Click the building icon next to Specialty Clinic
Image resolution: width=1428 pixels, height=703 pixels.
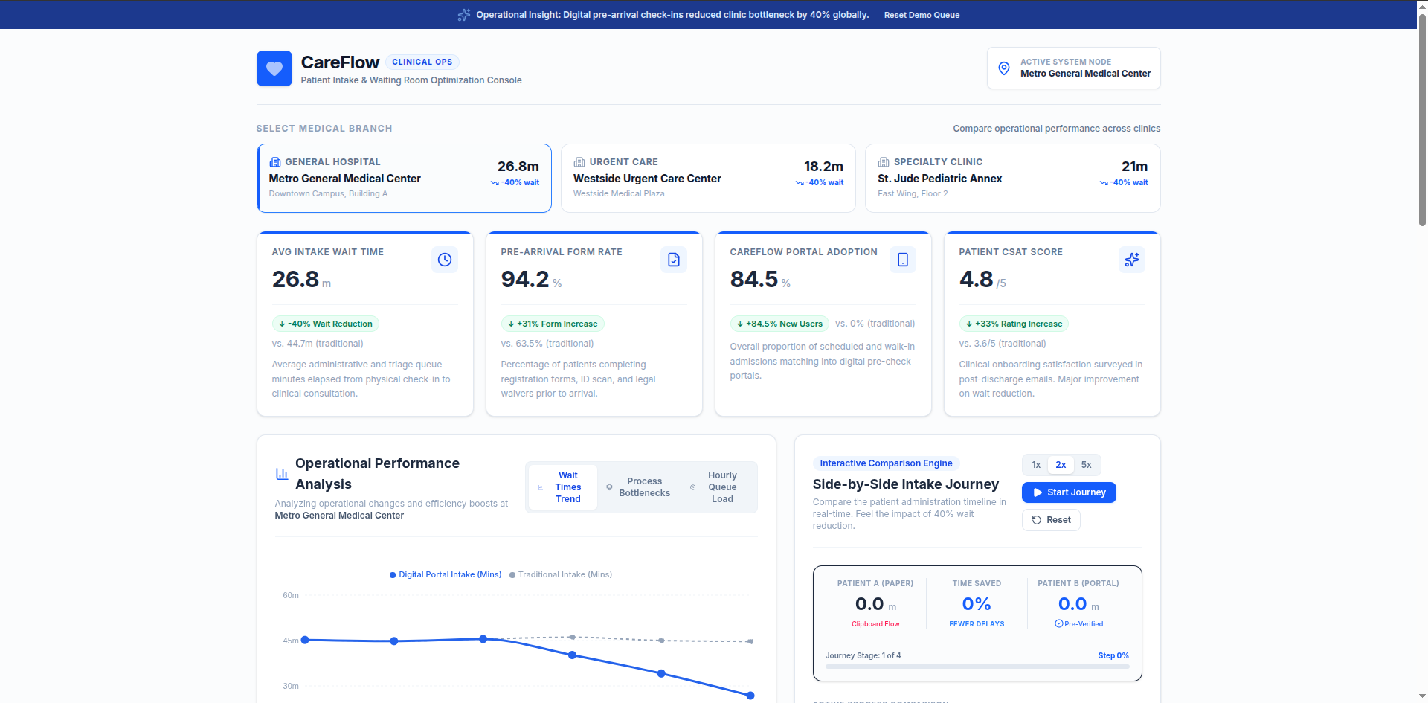pos(884,162)
